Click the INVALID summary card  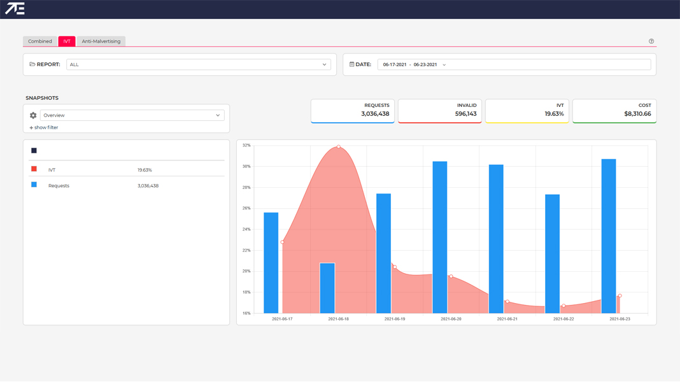pos(439,110)
